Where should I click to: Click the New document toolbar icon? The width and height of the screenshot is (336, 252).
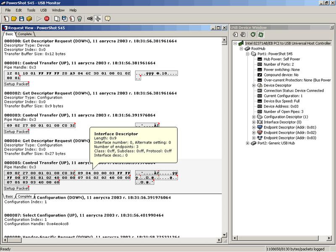click(x=6, y=18)
